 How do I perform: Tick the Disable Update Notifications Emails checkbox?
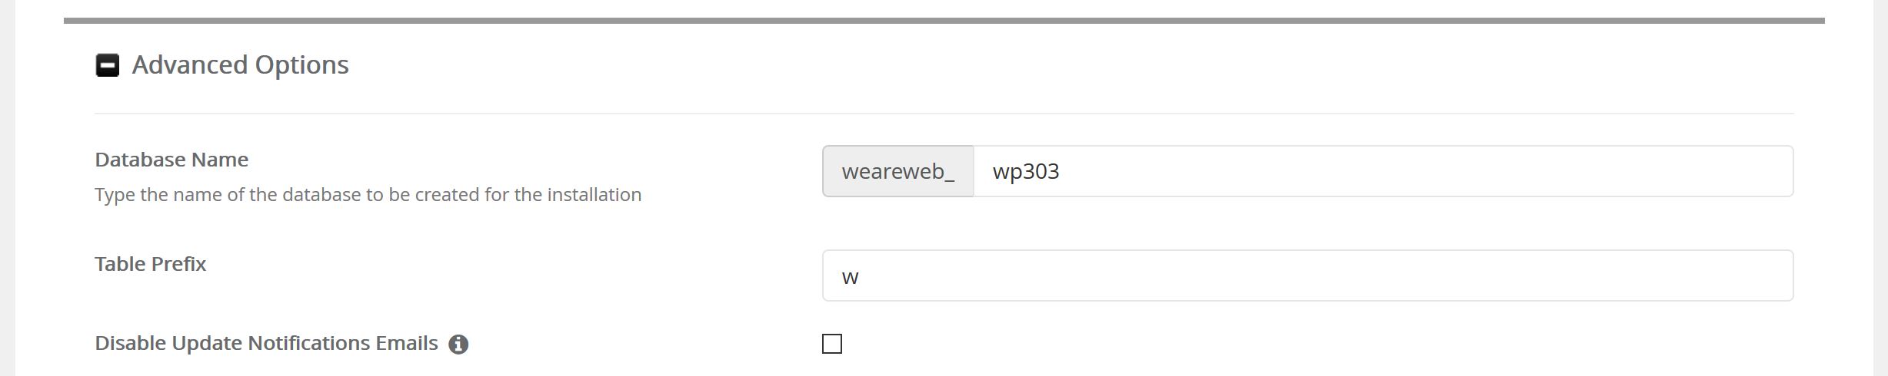pos(832,344)
